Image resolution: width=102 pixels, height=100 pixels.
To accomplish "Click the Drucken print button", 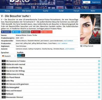I will tap(26, 32).
